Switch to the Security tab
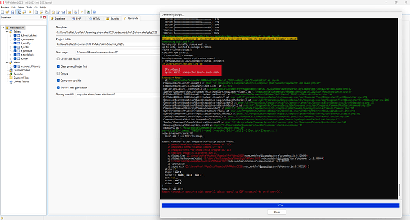 coord(113,18)
